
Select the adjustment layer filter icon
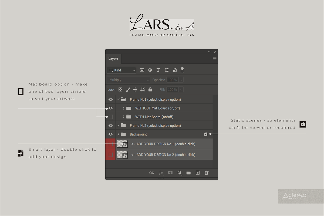point(150,70)
